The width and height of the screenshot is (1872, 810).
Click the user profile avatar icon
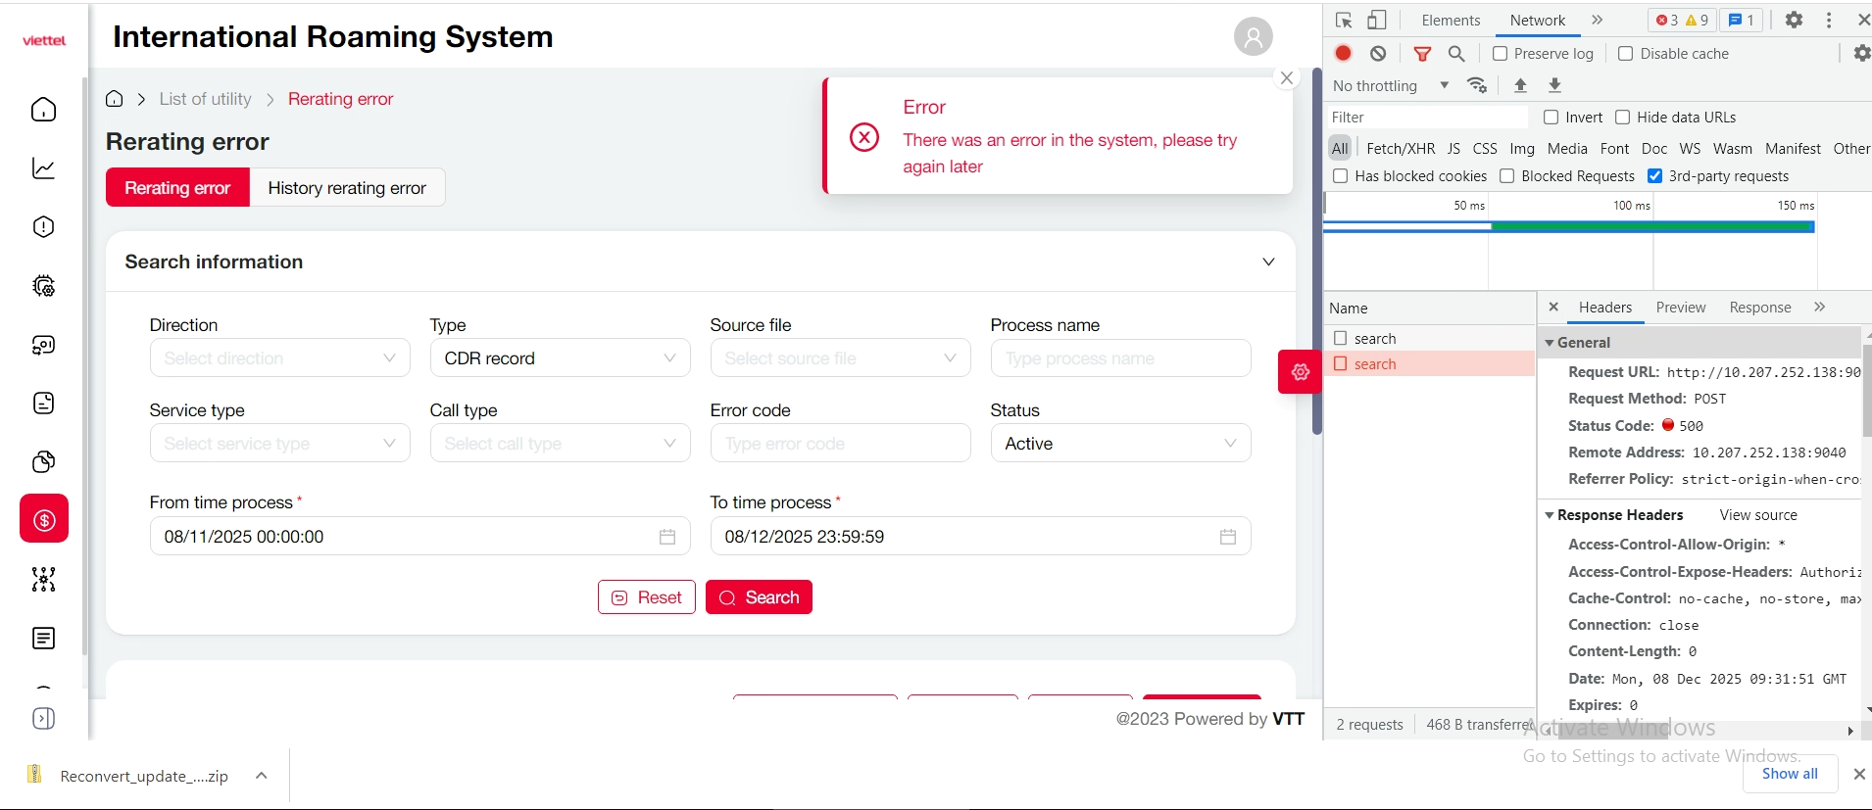(1253, 37)
